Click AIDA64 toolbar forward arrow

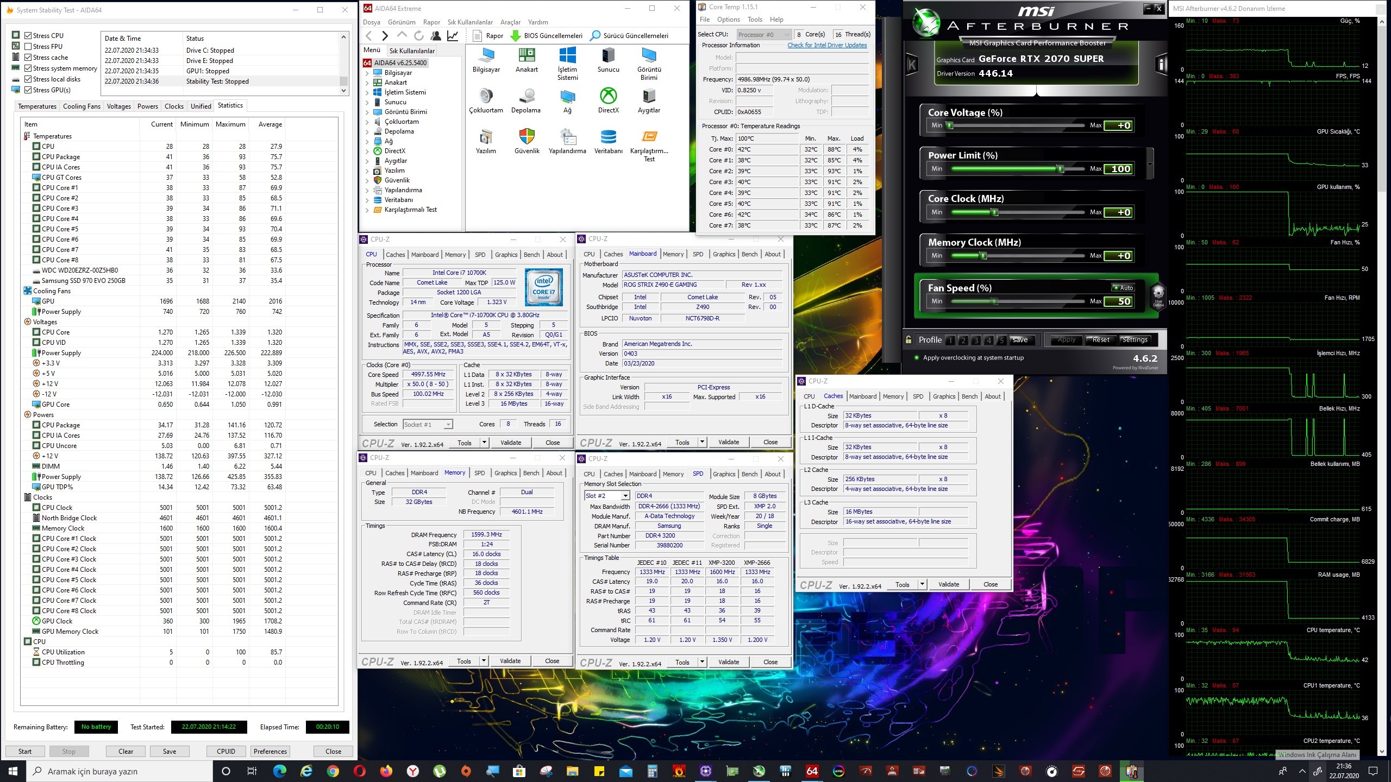(x=385, y=36)
